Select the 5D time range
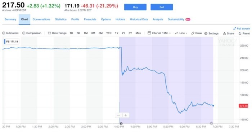The width and height of the screenshot is (252, 133). click(x=78, y=33)
